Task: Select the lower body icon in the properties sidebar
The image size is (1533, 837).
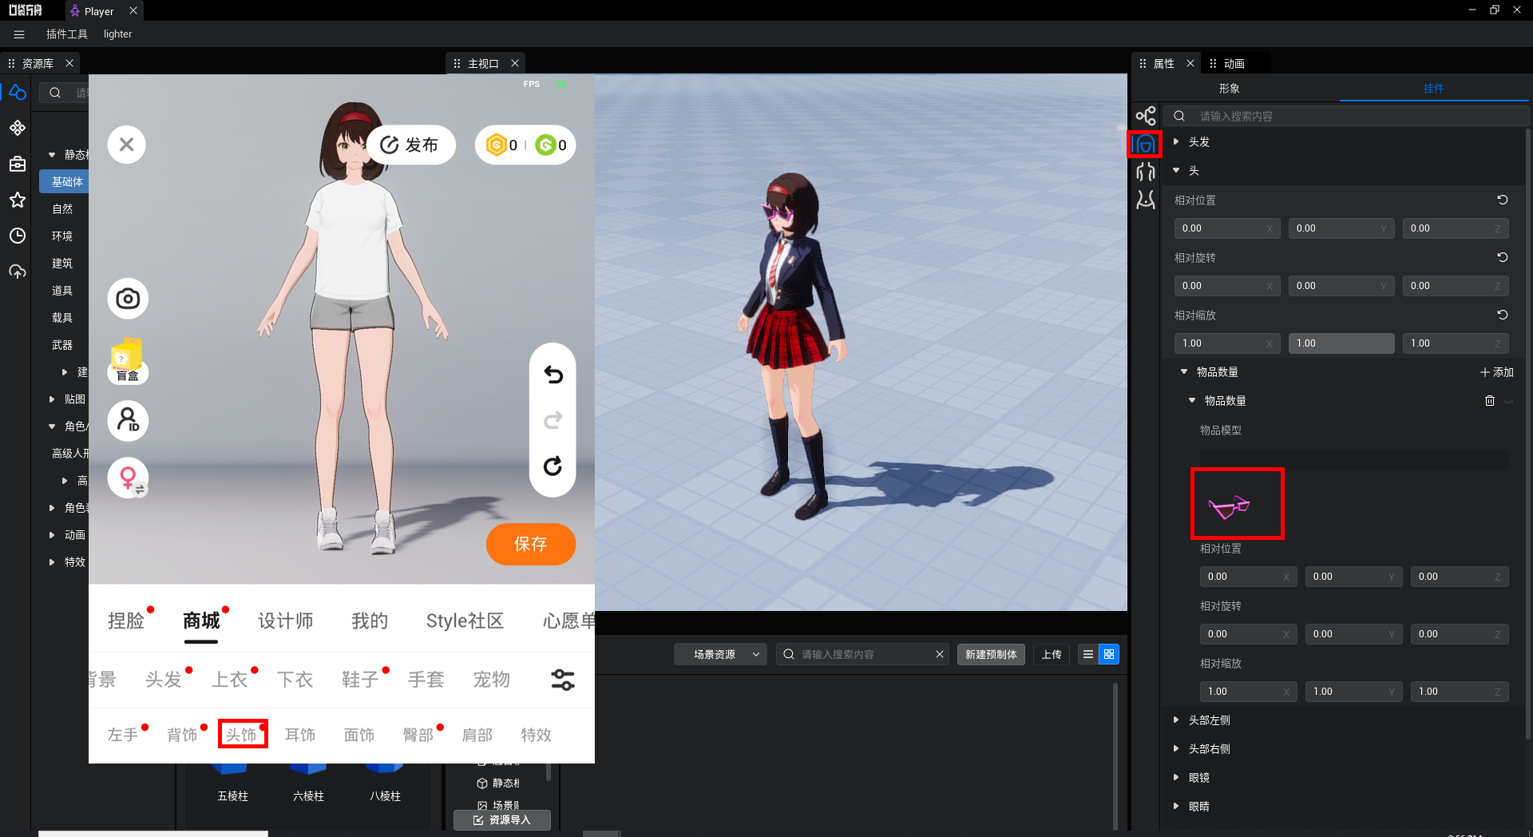Action: (x=1146, y=200)
